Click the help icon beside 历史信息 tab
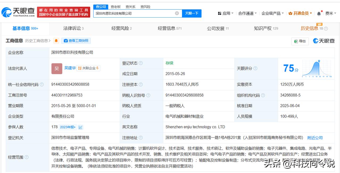The image size is (340, 173). pyautogui.click(x=326, y=28)
